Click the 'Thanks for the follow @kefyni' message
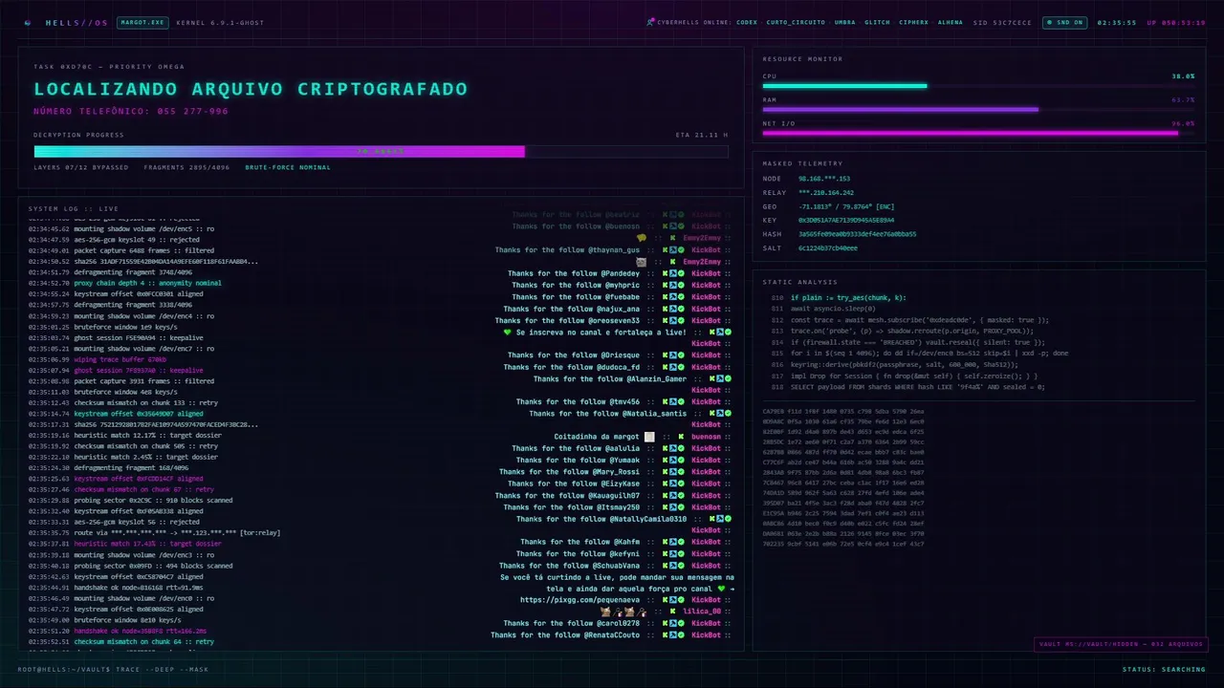1224x688 pixels. (x=579, y=553)
